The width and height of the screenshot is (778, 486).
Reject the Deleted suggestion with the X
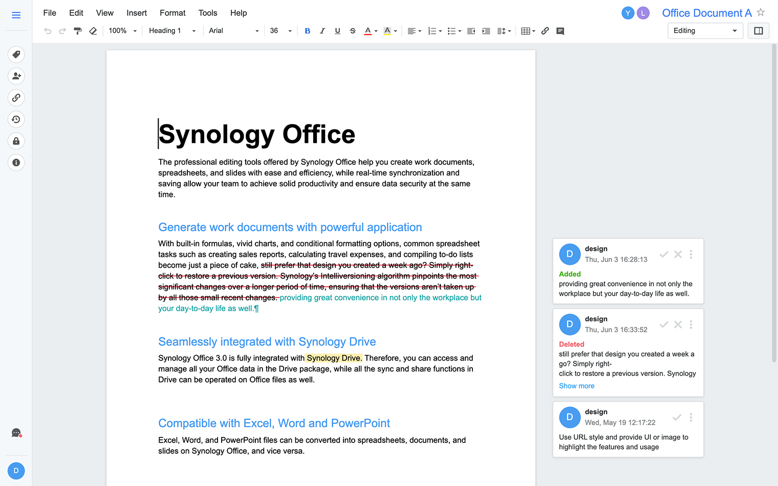click(678, 324)
